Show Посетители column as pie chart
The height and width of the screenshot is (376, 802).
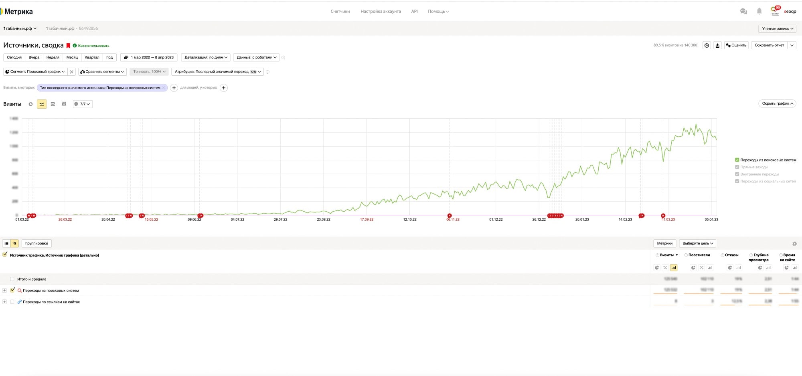(693, 268)
